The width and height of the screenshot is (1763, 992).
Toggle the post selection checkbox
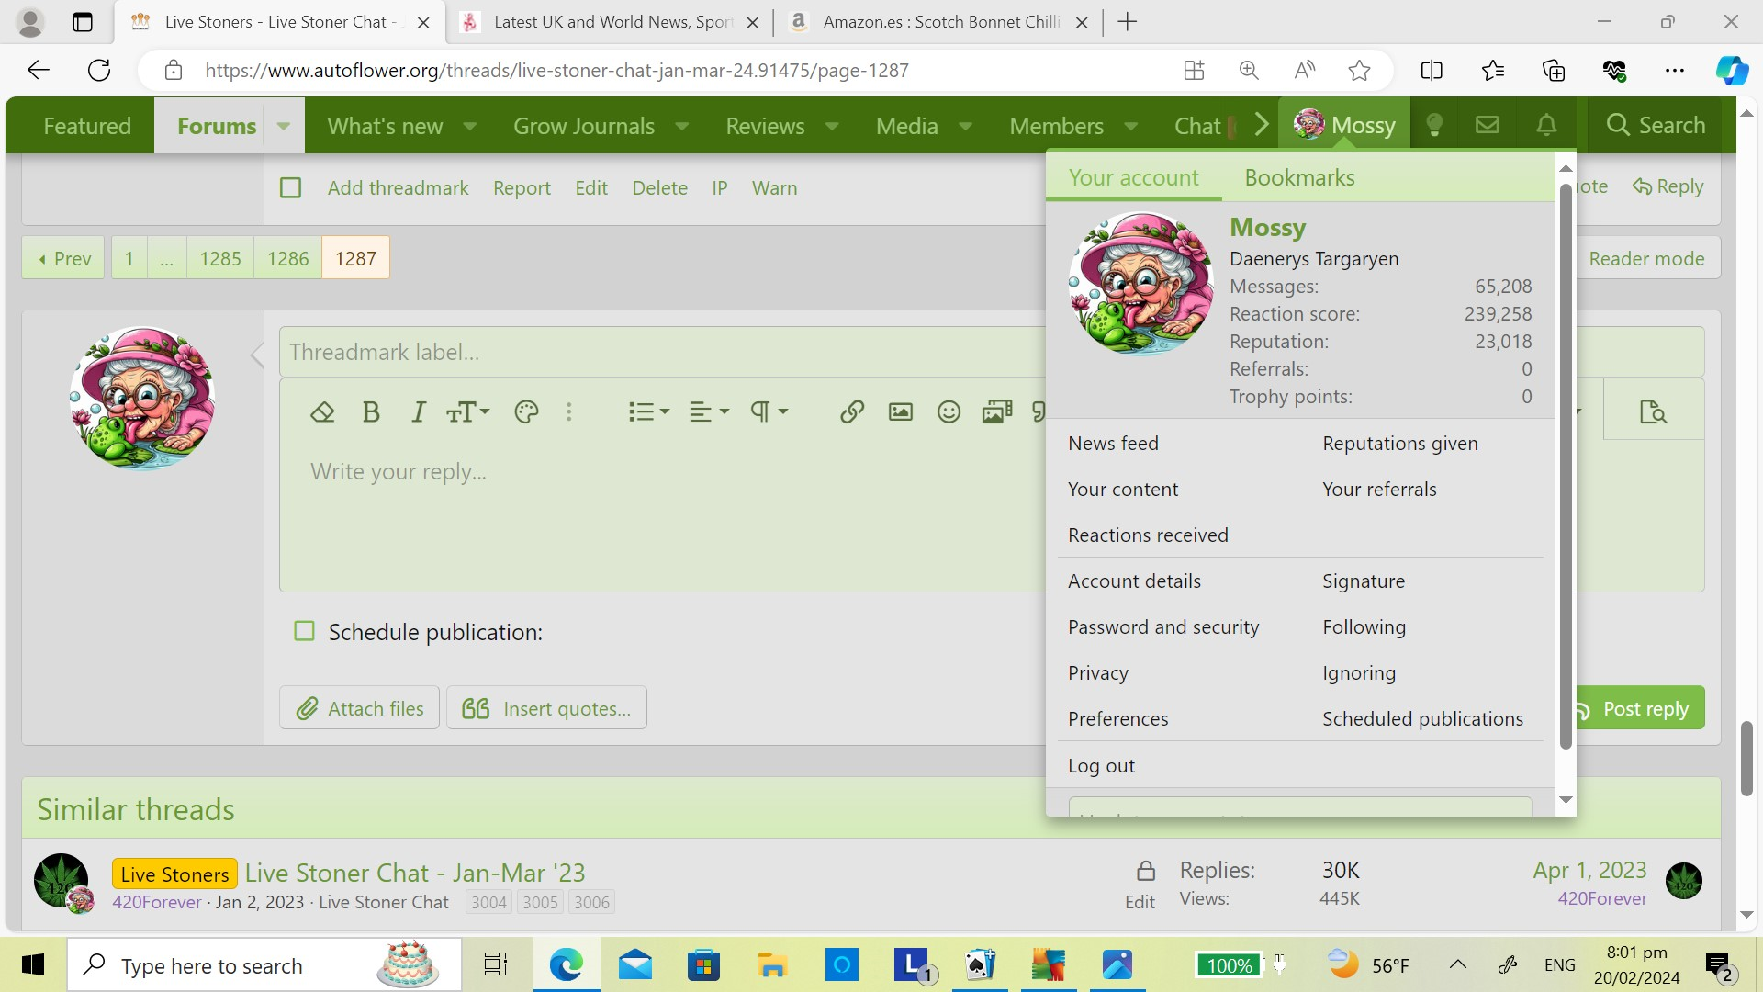pos(290,187)
